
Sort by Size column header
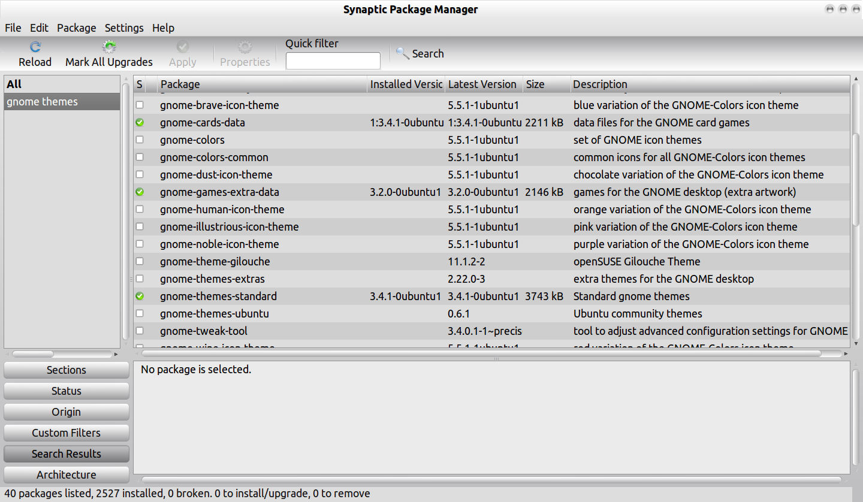[x=547, y=84]
